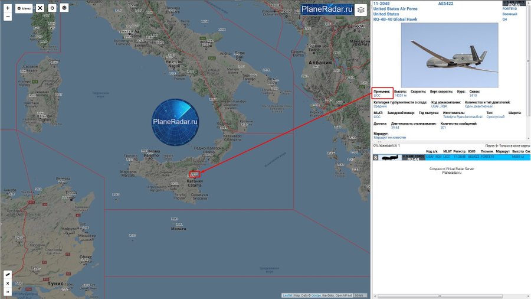Screen dimensions: 531x299
Task: Click callsign FORTE10 in detail panel
Action: point(509,9)
